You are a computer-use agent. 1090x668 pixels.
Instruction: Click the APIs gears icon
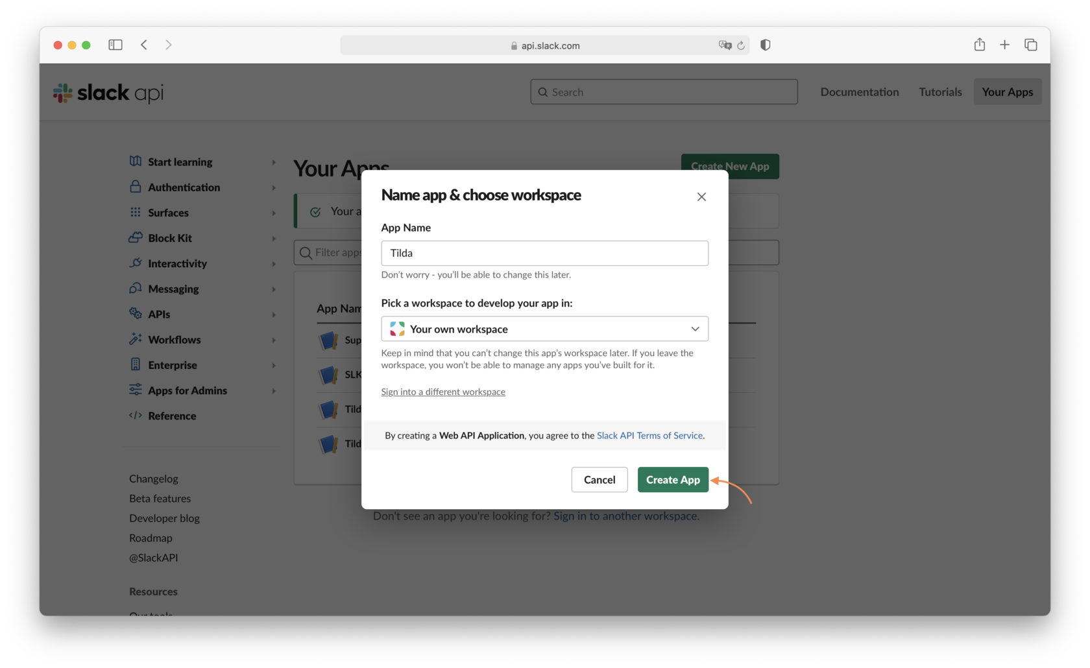point(135,313)
